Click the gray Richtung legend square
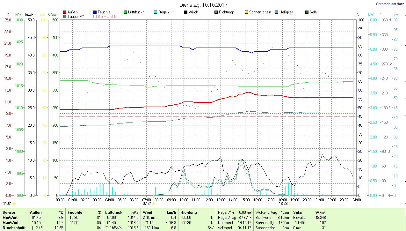406x231 pixels. 216,12
